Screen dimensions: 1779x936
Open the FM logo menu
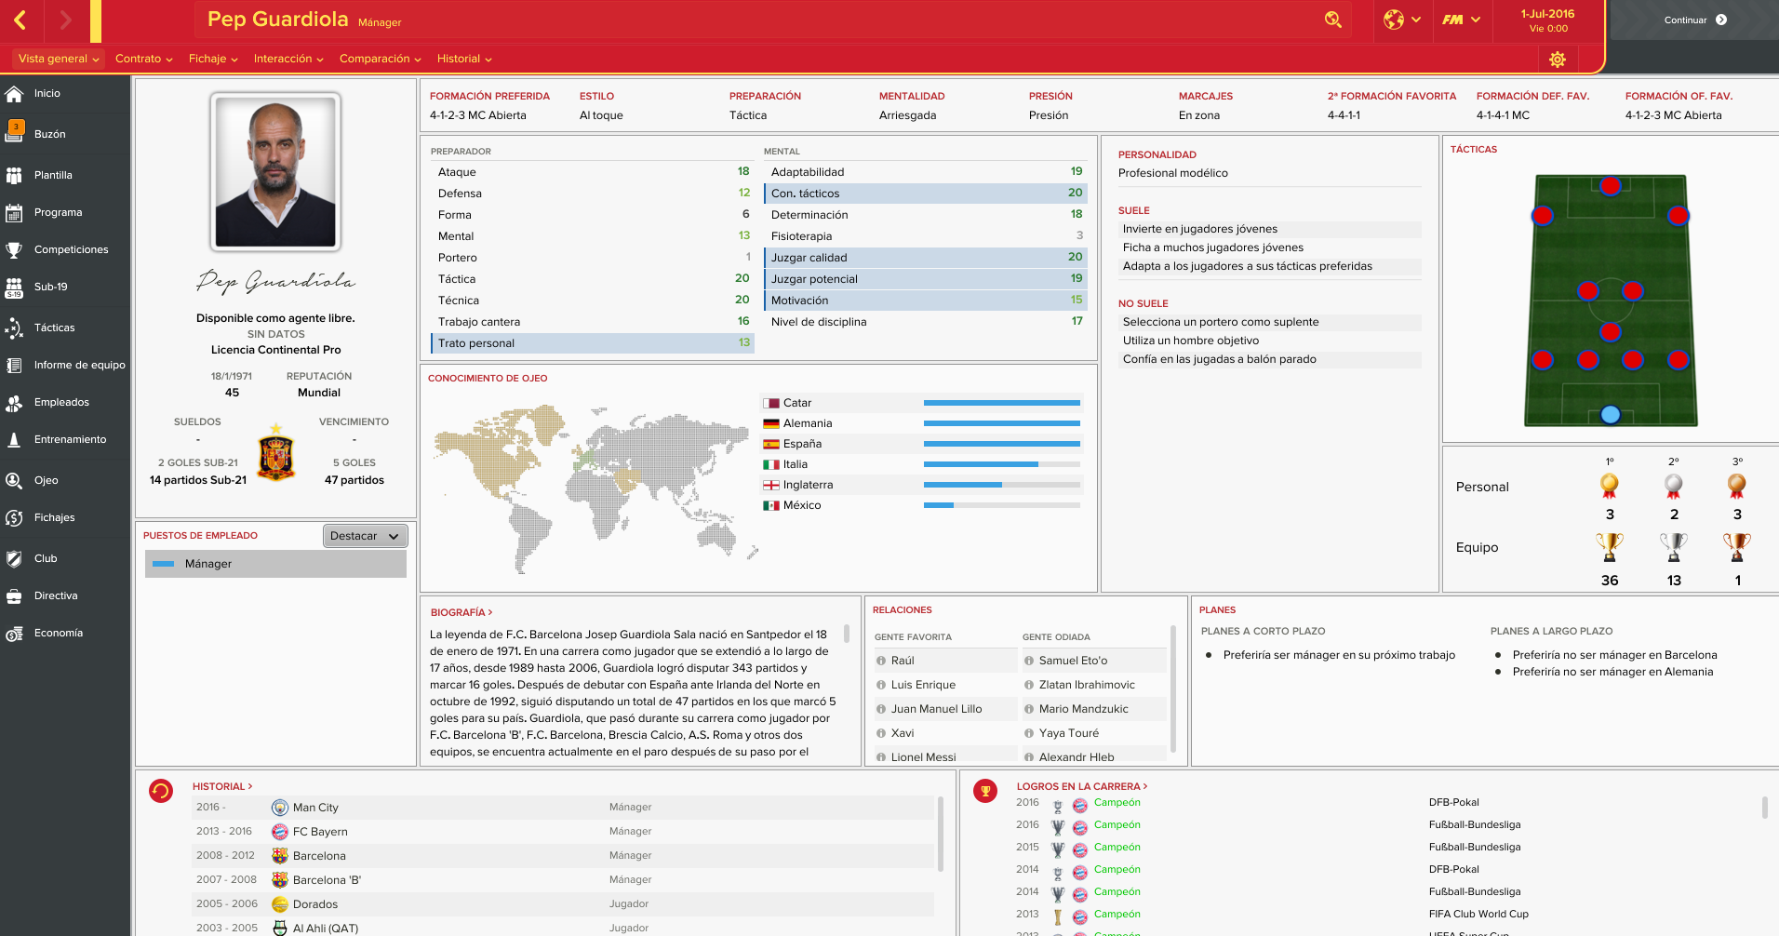tap(1461, 20)
